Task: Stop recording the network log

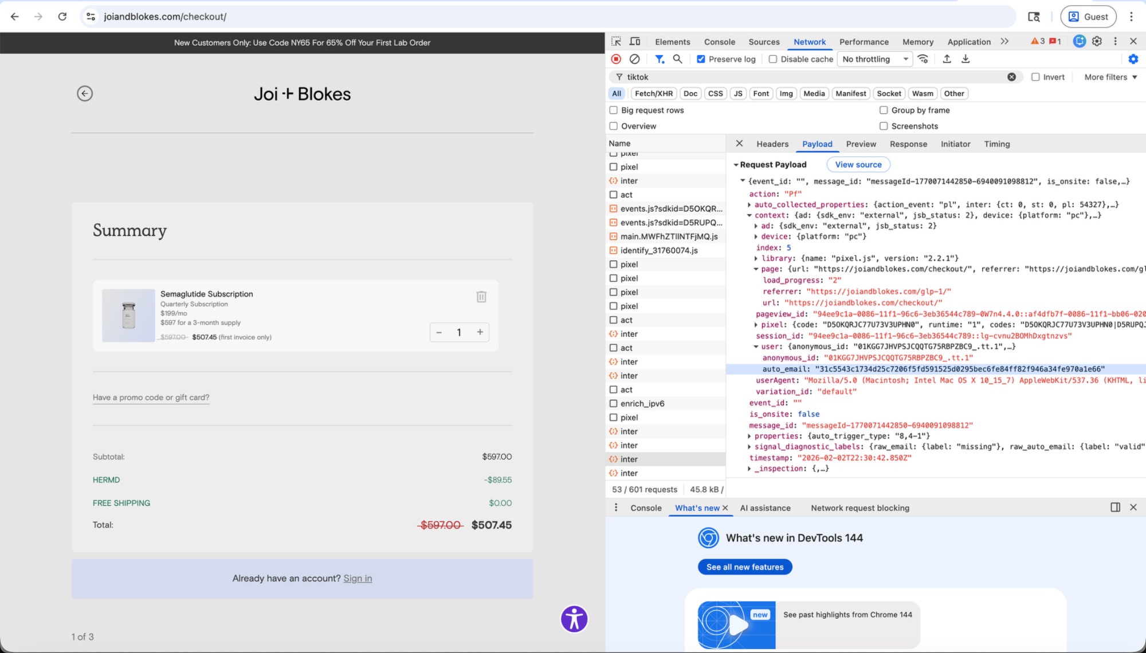Action: pyautogui.click(x=615, y=59)
